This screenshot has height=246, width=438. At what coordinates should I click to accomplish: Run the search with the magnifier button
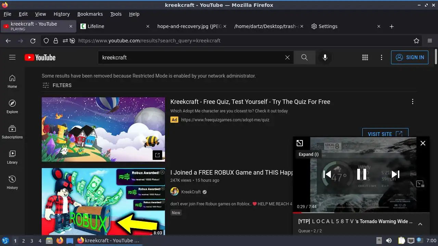click(x=304, y=57)
